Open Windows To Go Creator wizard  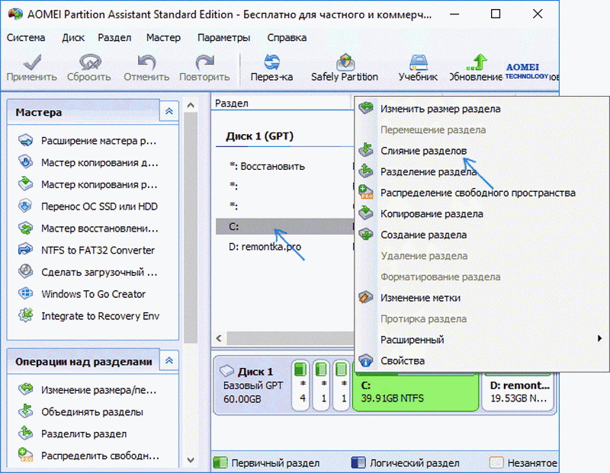click(x=93, y=294)
